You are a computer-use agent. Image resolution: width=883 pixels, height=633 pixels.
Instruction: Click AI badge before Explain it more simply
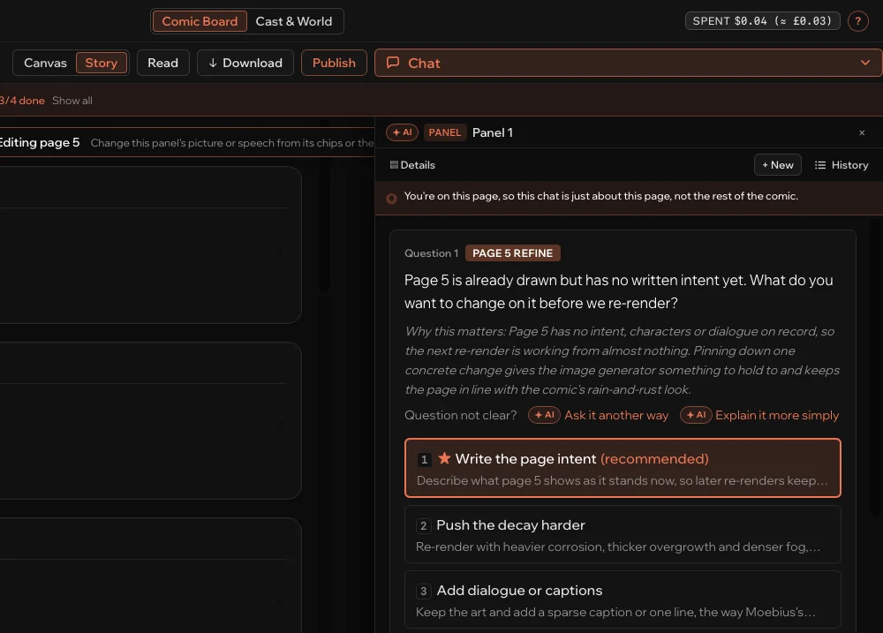coord(696,415)
